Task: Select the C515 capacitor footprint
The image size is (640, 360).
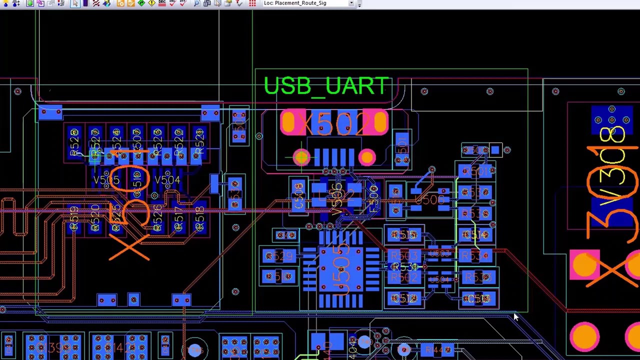Action: [404, 235]
